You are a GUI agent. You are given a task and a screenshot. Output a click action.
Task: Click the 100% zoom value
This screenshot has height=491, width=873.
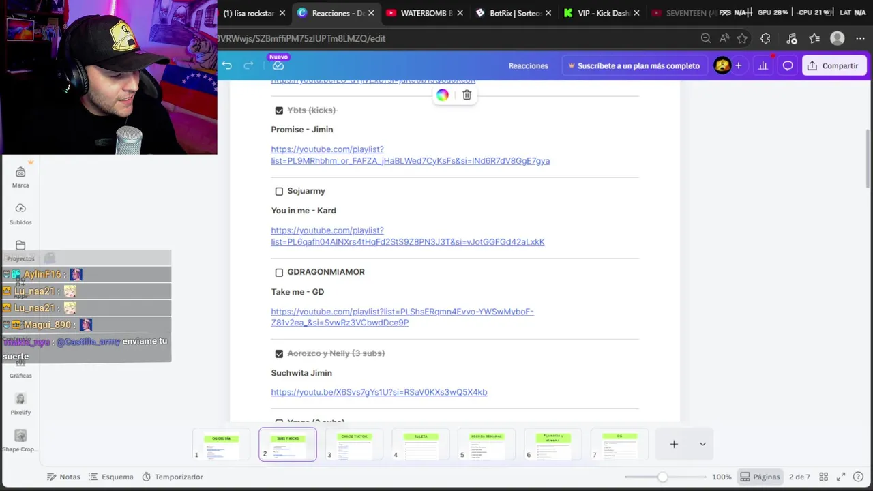click(722, 477)
